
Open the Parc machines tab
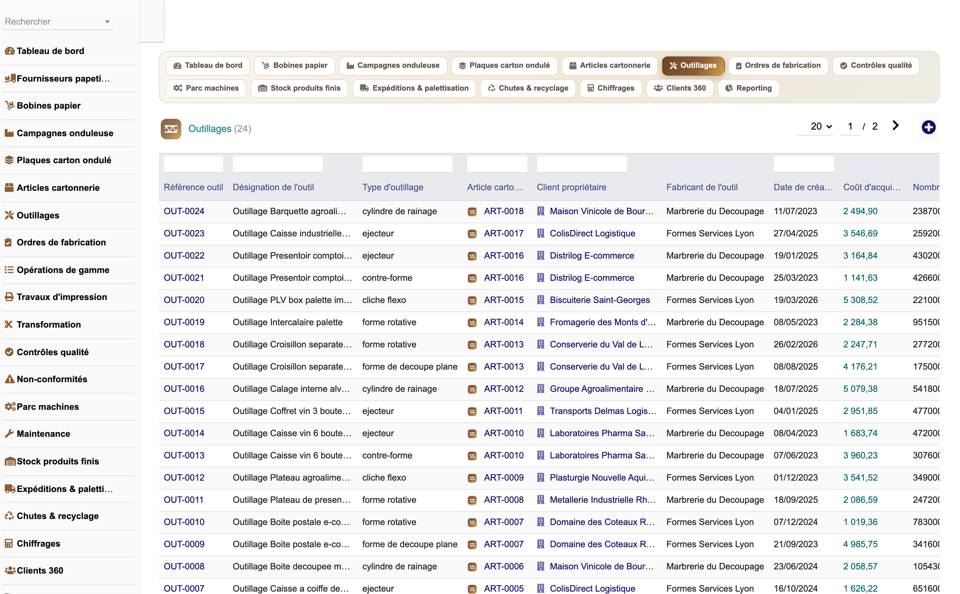206,88
